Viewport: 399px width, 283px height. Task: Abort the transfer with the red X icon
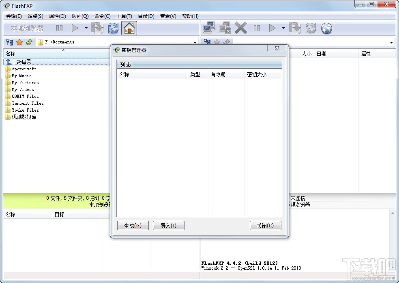[240, 28]
